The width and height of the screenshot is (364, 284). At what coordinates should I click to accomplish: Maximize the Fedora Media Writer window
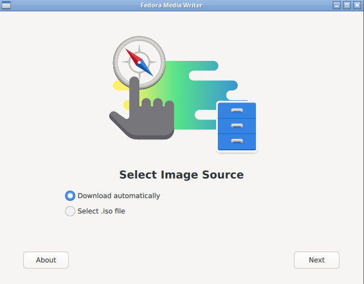tap(346, 5)
